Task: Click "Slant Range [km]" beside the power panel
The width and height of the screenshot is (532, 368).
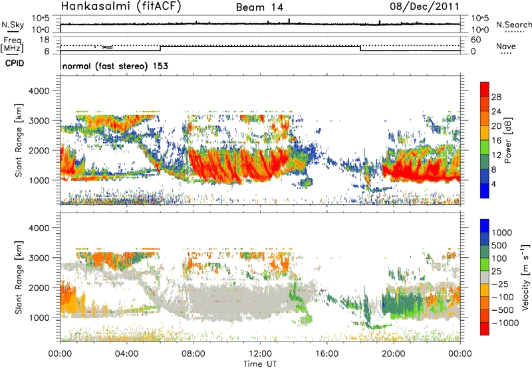Action: point(19,140)
